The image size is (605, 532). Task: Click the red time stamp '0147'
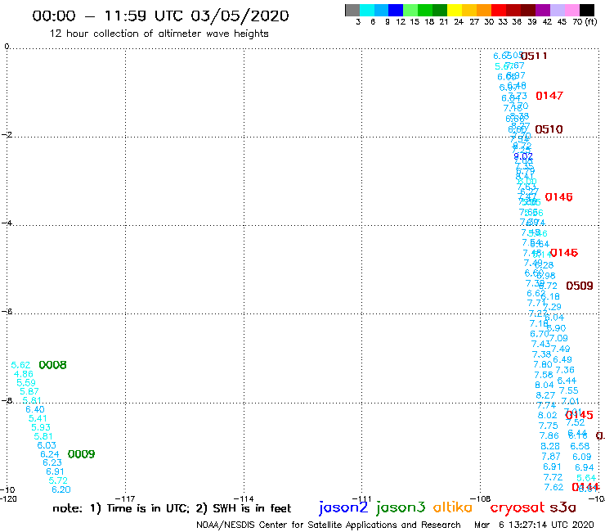[x=549, y=96]
